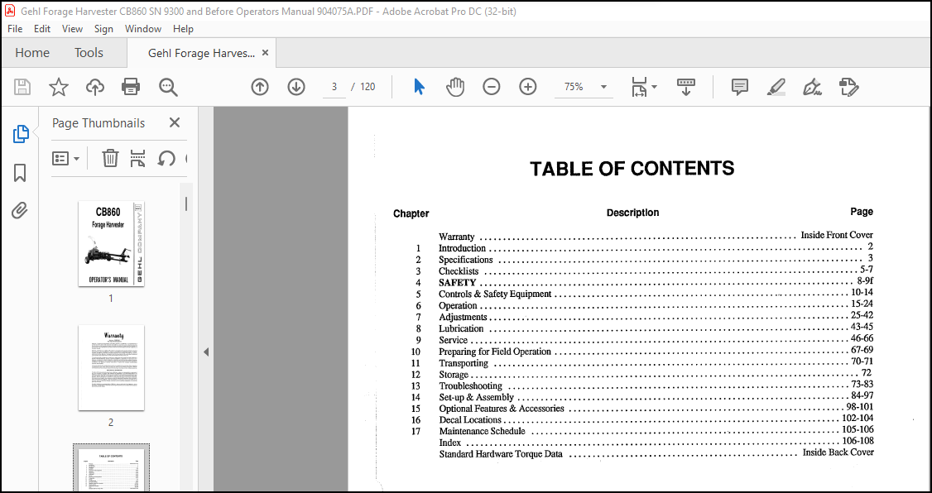Select the Gehl Forage Harvester document tab
Screen dimensions: 932x493
click(201, 53)
